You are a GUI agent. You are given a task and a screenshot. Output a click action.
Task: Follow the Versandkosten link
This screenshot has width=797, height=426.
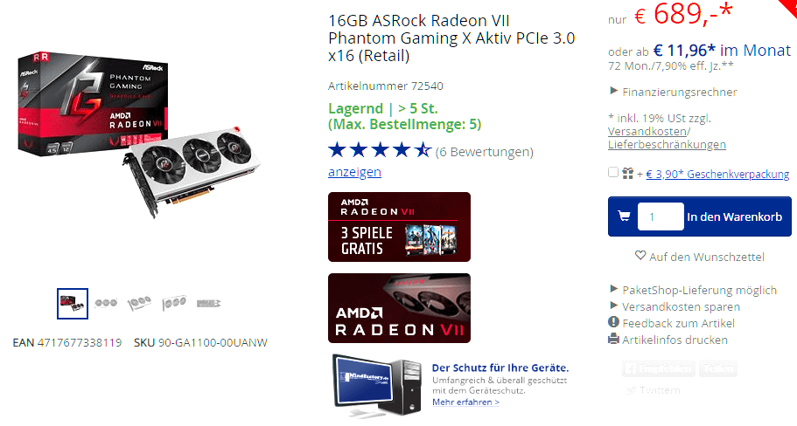[x=647, y=131]
